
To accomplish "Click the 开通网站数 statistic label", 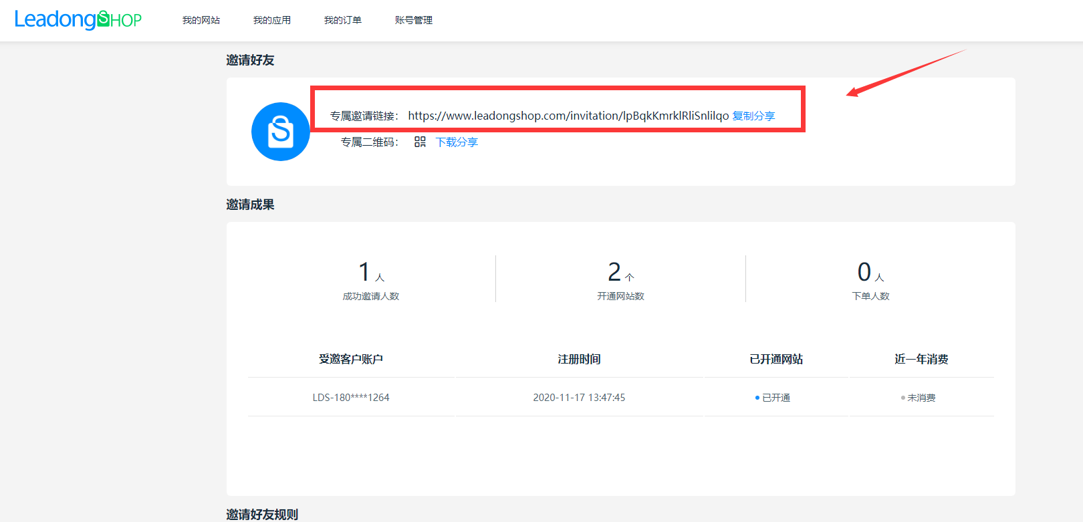I will (621, 296).
